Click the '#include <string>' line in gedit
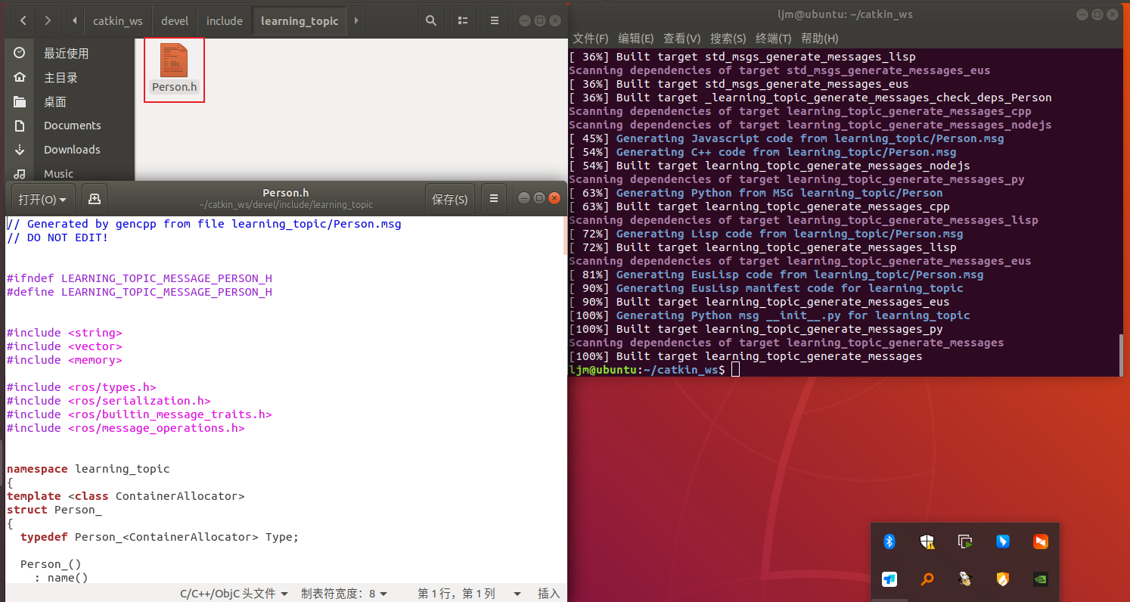The height and width of the screenshot is (602, 1130). pos(64,333)
